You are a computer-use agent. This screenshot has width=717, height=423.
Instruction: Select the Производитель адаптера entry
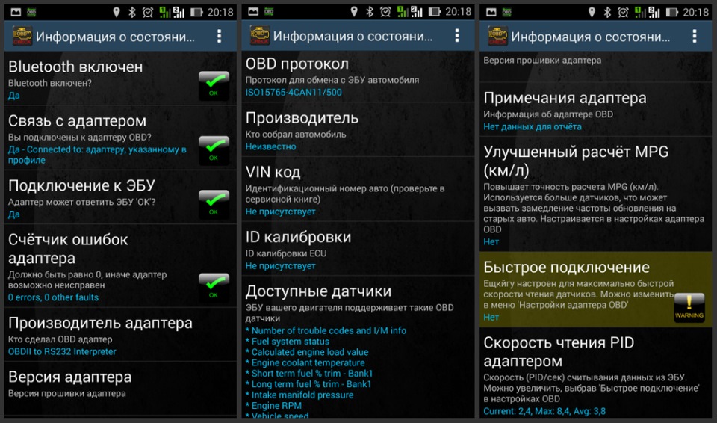tap(120, 335)
